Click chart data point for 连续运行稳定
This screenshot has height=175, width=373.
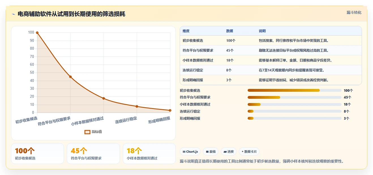click(x=137, y=106)
